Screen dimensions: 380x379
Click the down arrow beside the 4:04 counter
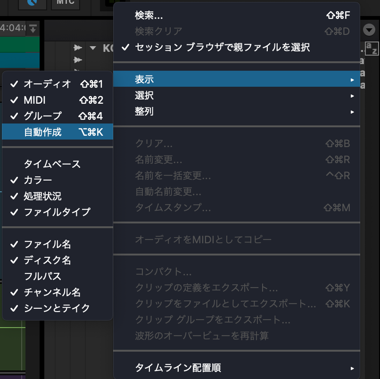tap(32, 28)
